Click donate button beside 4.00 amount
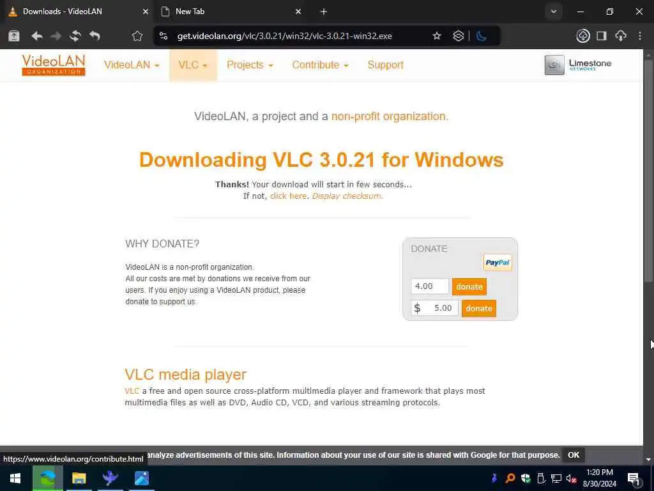654x491 pixels. coord(469,286)
